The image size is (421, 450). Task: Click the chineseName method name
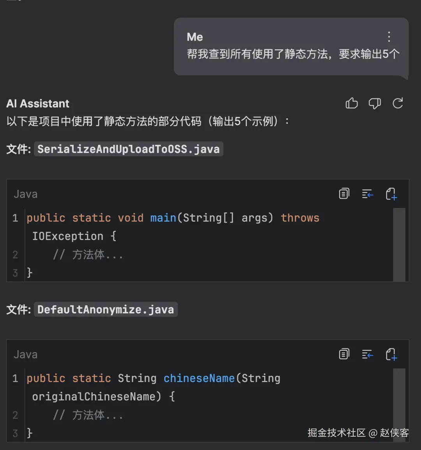pos(199,378)
